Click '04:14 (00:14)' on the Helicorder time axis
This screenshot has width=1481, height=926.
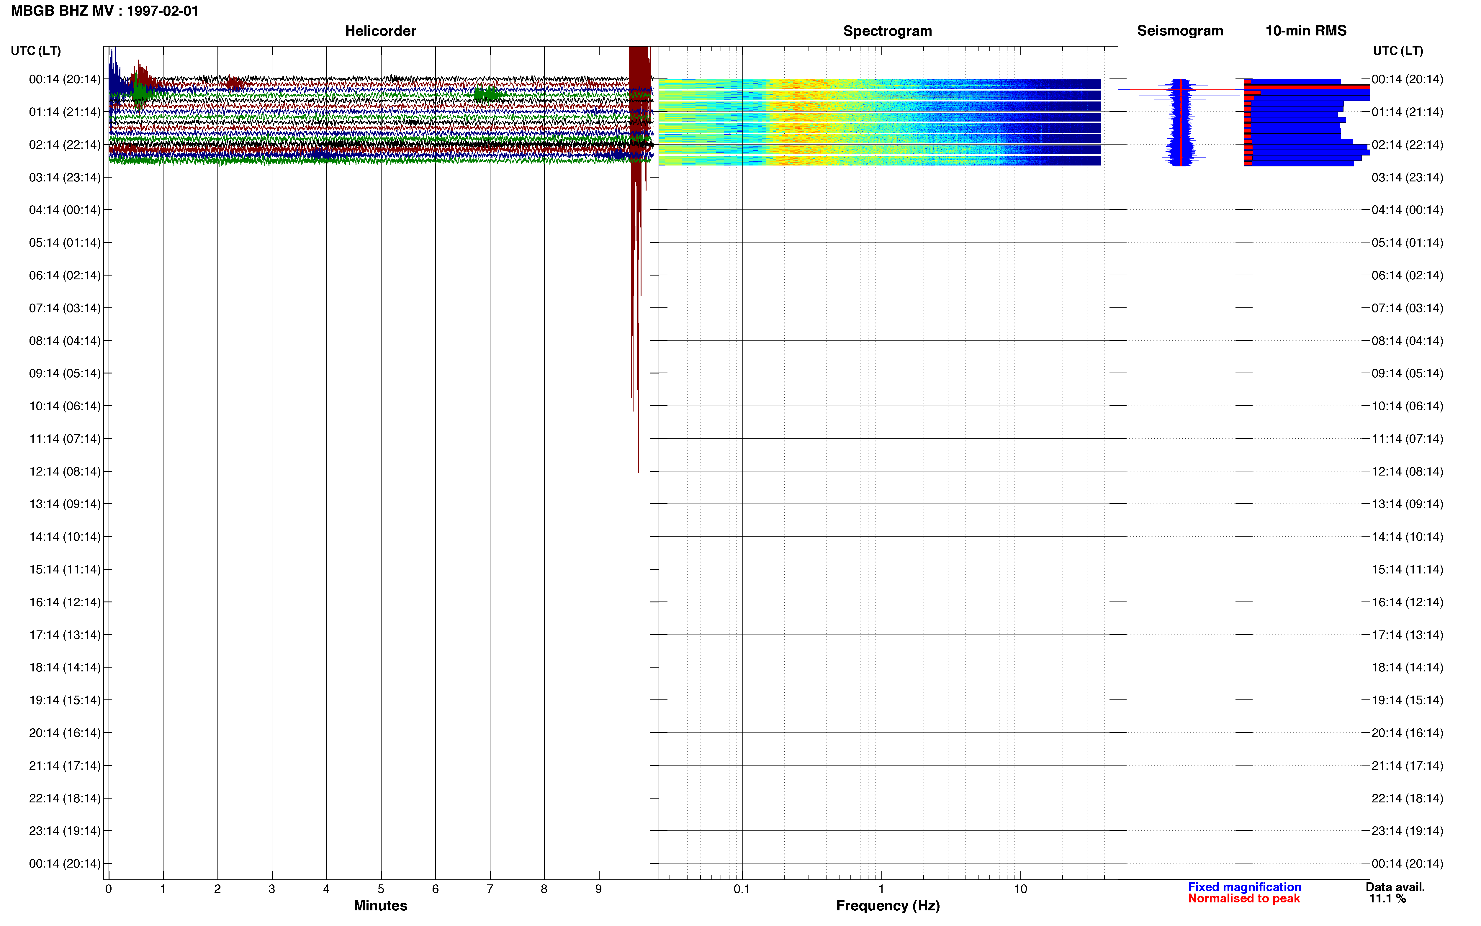65,210
